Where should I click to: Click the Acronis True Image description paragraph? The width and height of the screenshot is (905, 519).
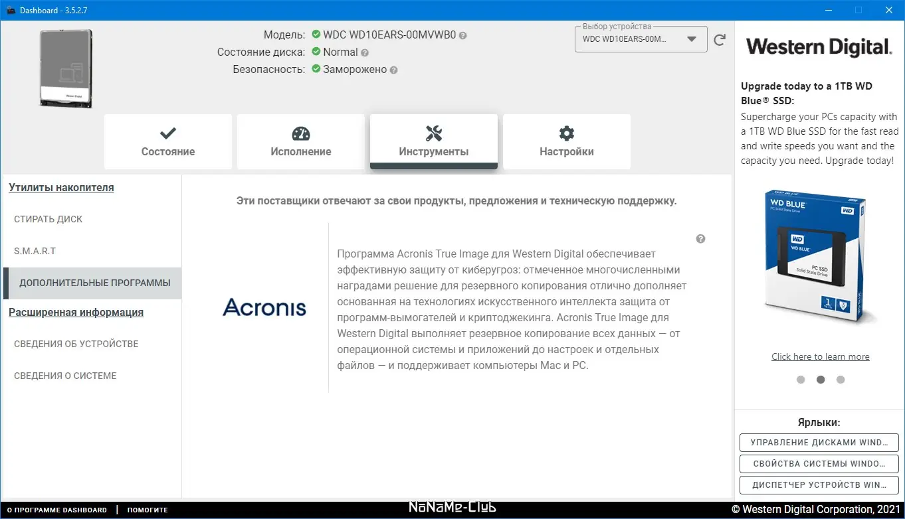pyautogui.click(x=512, y=309)
